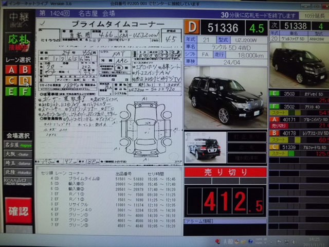Image resolution: width=329 pixels, height=247 pixels.
Task: Select lane C button
Action: 11,81
